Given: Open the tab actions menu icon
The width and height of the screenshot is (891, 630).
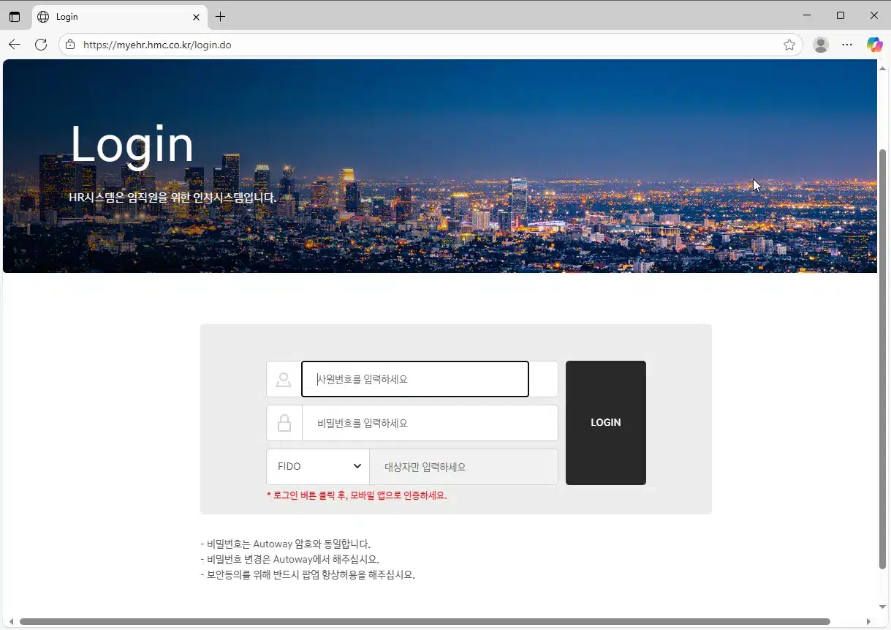Looking at the screenshot, I should 15,16.
